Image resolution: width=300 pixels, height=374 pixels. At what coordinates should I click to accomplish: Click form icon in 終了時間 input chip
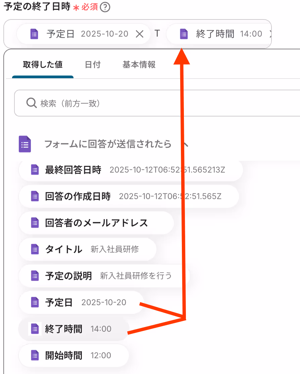coord(184,34)
